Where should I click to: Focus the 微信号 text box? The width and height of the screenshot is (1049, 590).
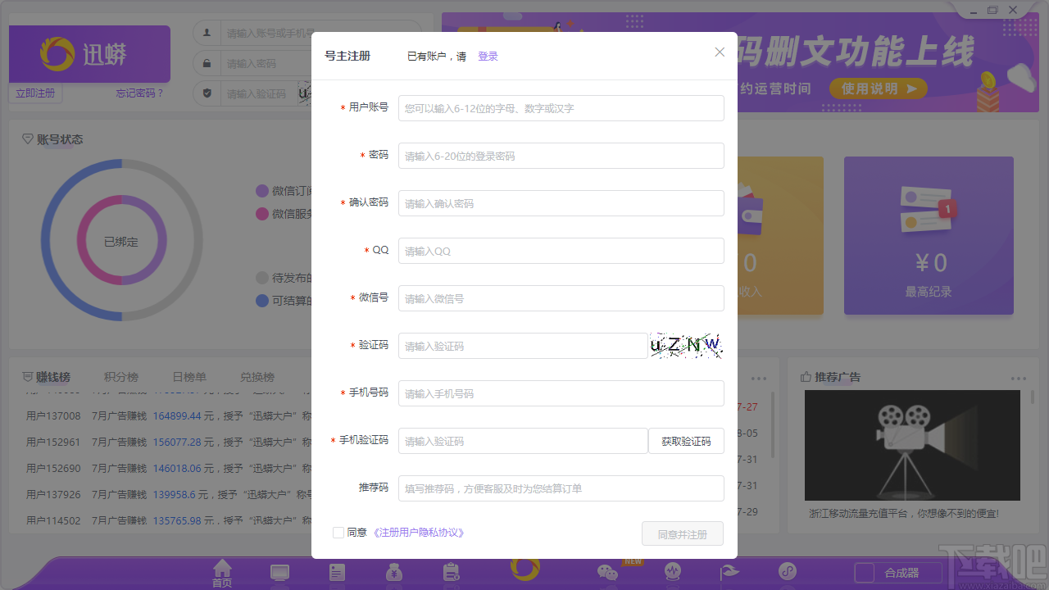(561, 298)
